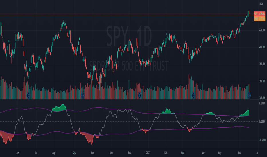
Task: Open the dividend marker dated mid-June 2022
Action: (x=28, y=95)
